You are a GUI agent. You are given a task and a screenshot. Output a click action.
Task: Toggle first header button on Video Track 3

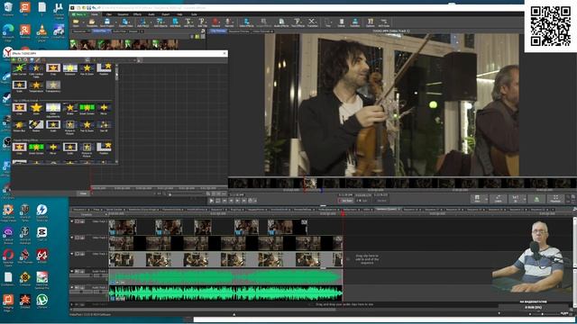[x=78, y=221]
